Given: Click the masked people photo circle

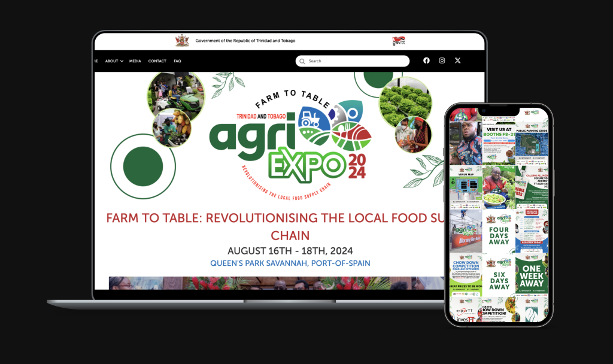Looking at the screenshot, I should coord(413,135).
